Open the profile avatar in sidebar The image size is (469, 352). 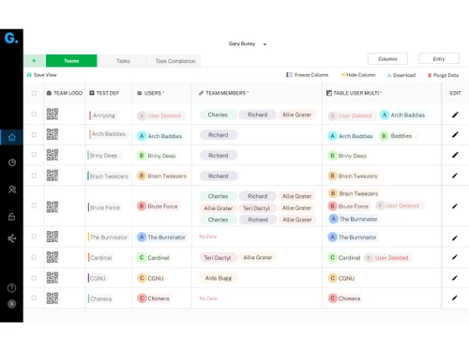12,304
